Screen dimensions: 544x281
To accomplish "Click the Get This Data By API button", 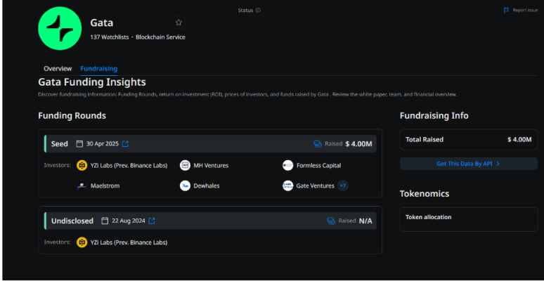I will [468, 164].
